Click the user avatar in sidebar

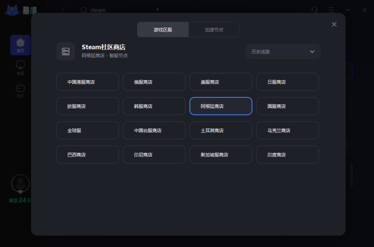tap(20, 184)
